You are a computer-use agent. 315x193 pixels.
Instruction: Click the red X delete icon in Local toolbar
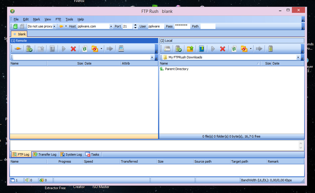pos(222,49)
